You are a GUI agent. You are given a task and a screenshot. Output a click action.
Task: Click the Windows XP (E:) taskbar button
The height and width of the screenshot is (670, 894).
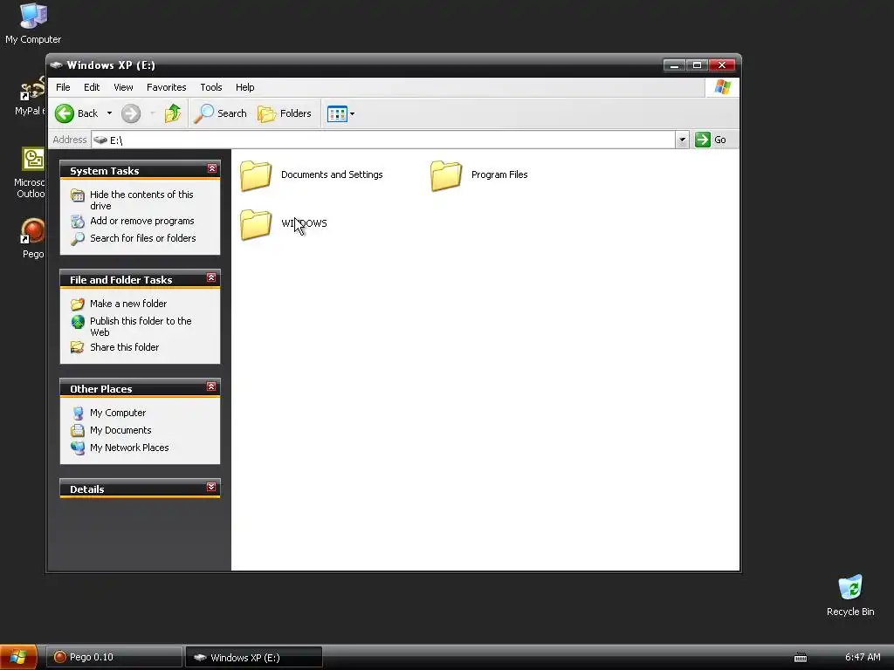point(254,657)
